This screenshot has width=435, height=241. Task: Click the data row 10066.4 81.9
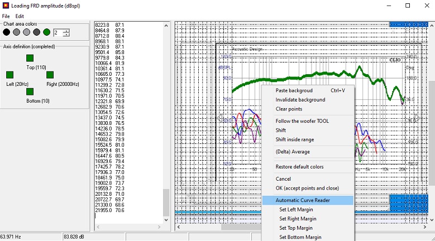(x=109, y=63)
